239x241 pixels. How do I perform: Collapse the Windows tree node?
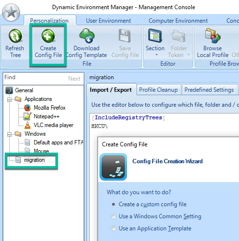9,134
